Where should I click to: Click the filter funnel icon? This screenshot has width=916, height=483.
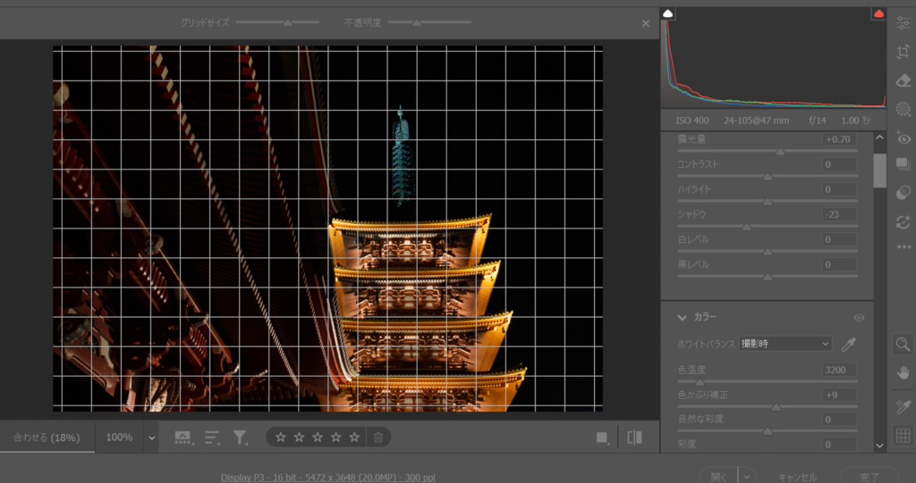(240, 437)
